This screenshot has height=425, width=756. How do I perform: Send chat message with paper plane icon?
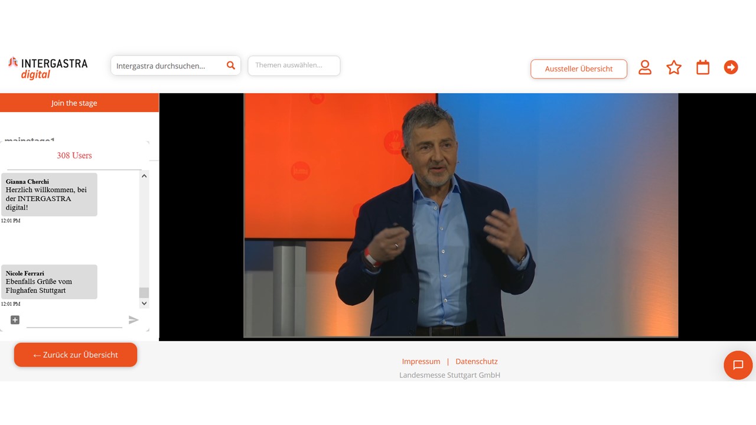133,320
